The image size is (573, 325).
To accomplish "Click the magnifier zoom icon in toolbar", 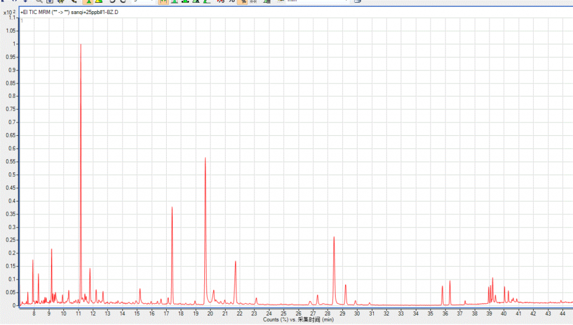I will click(x=39, y=2).
